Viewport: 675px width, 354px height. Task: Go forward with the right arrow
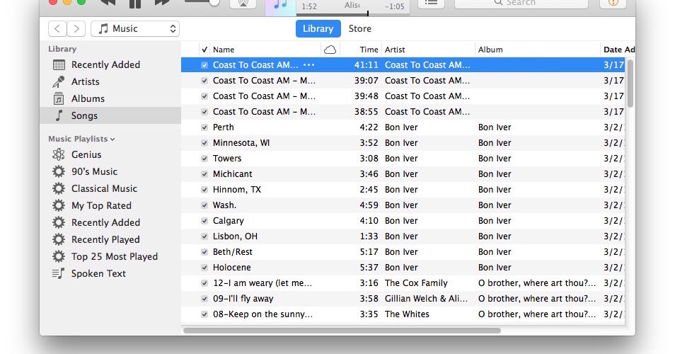(x=76, y=29)
